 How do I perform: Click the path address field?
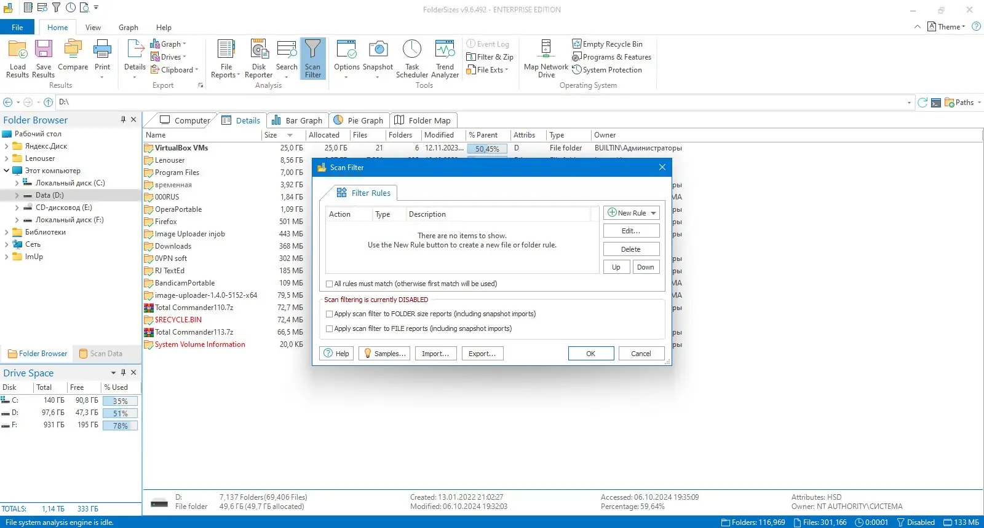(x=485, y=103)
